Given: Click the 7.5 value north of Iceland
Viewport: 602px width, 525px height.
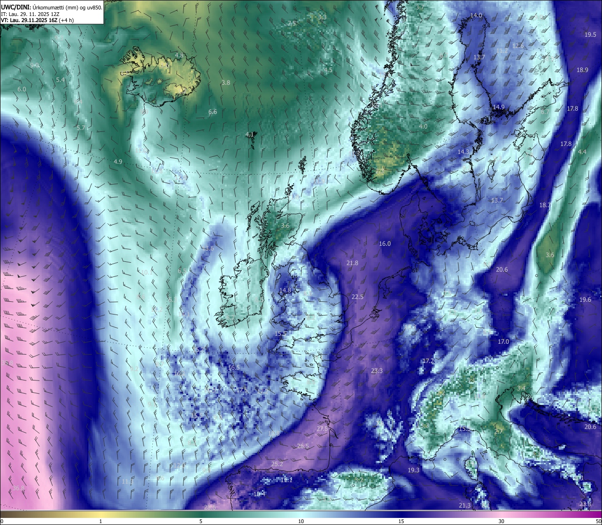Looking at the screenshot, I should pos(292,23).
